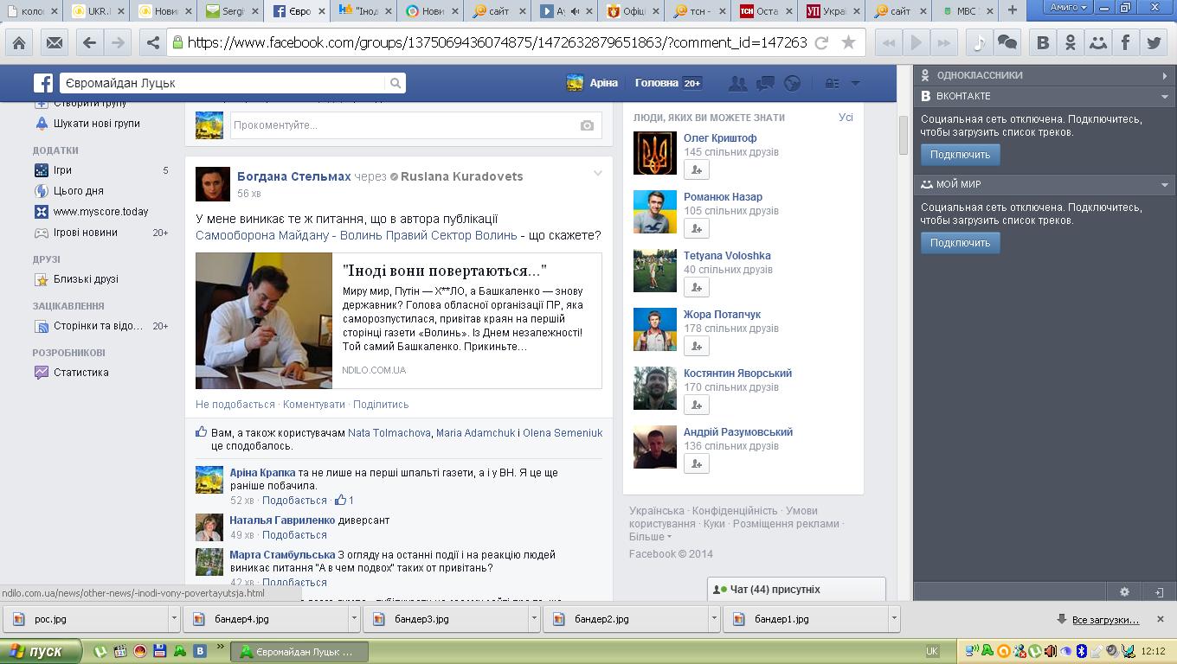The image size is (1177, 664).
Task: Attach photo using comment camera icon
Action: [587, 125]
